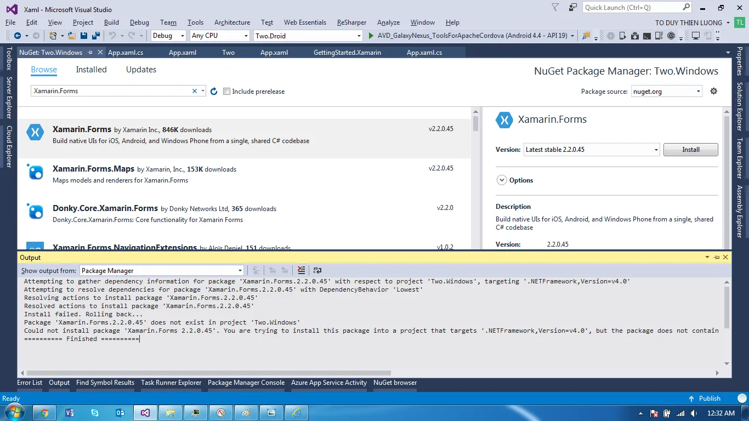The image size is (749, 421).
Task: Open the Architecture menu
Action: [x=232, y=22]
